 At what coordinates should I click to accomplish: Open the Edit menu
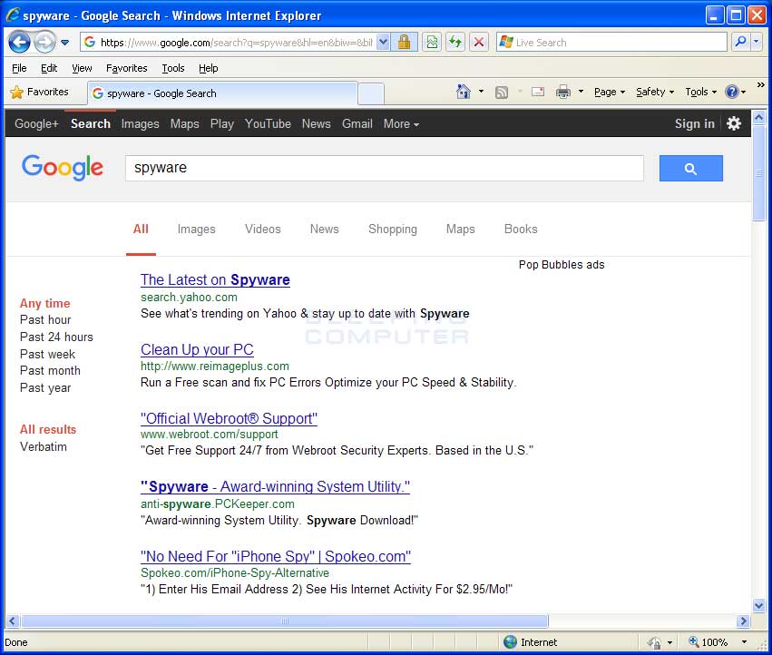coord(49,68)
